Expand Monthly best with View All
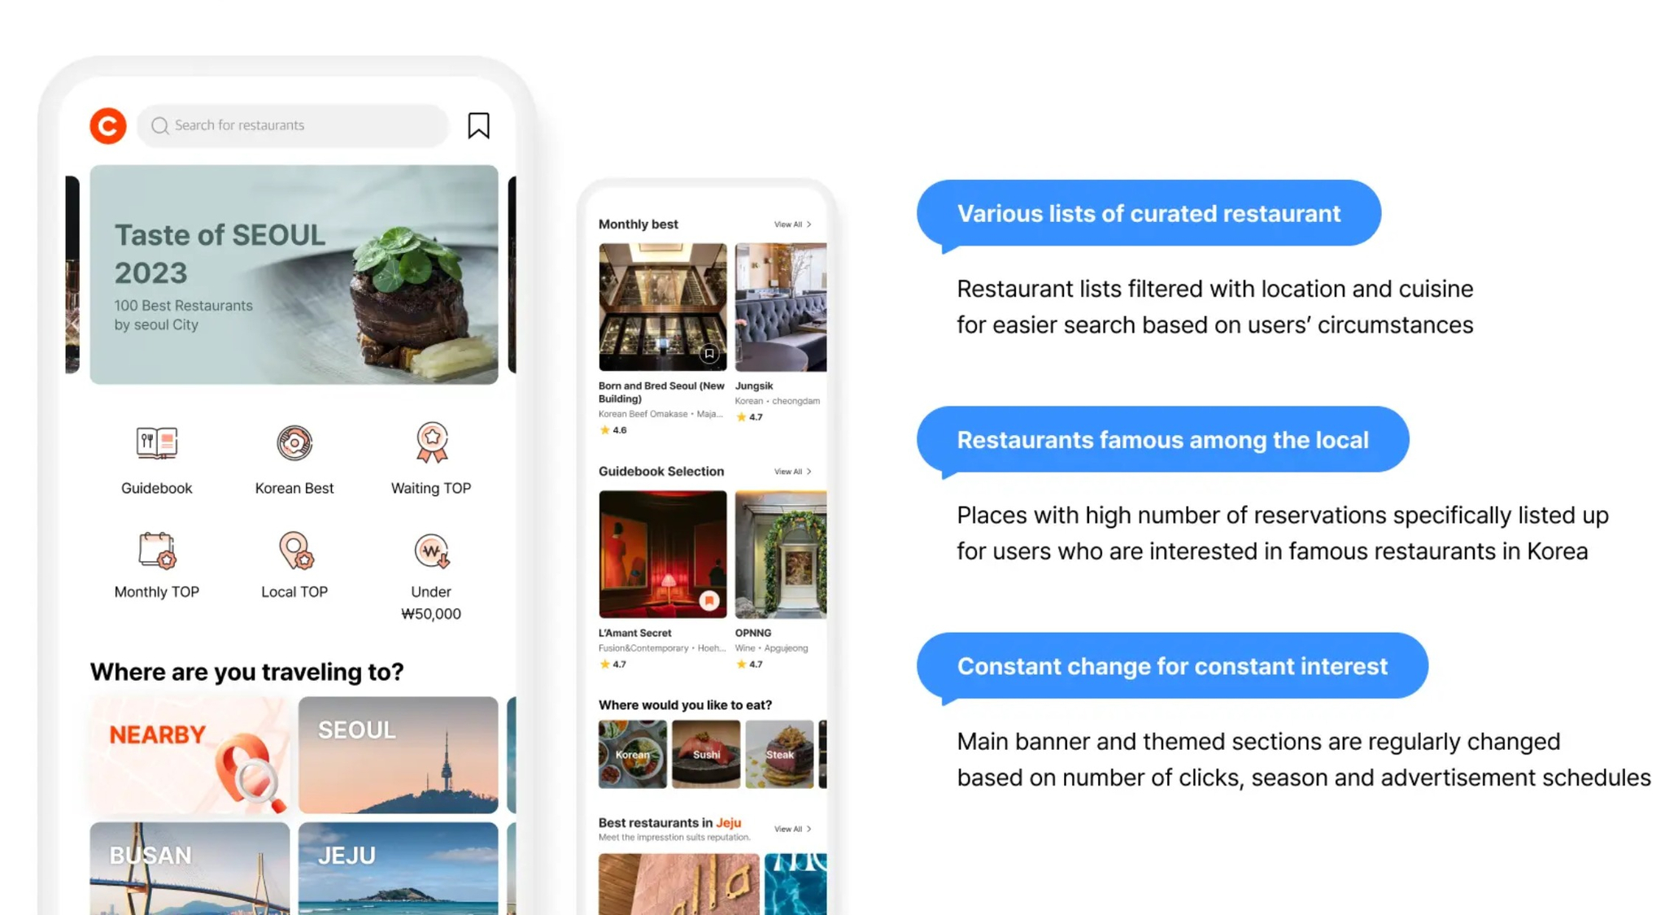 click(792, 224)
